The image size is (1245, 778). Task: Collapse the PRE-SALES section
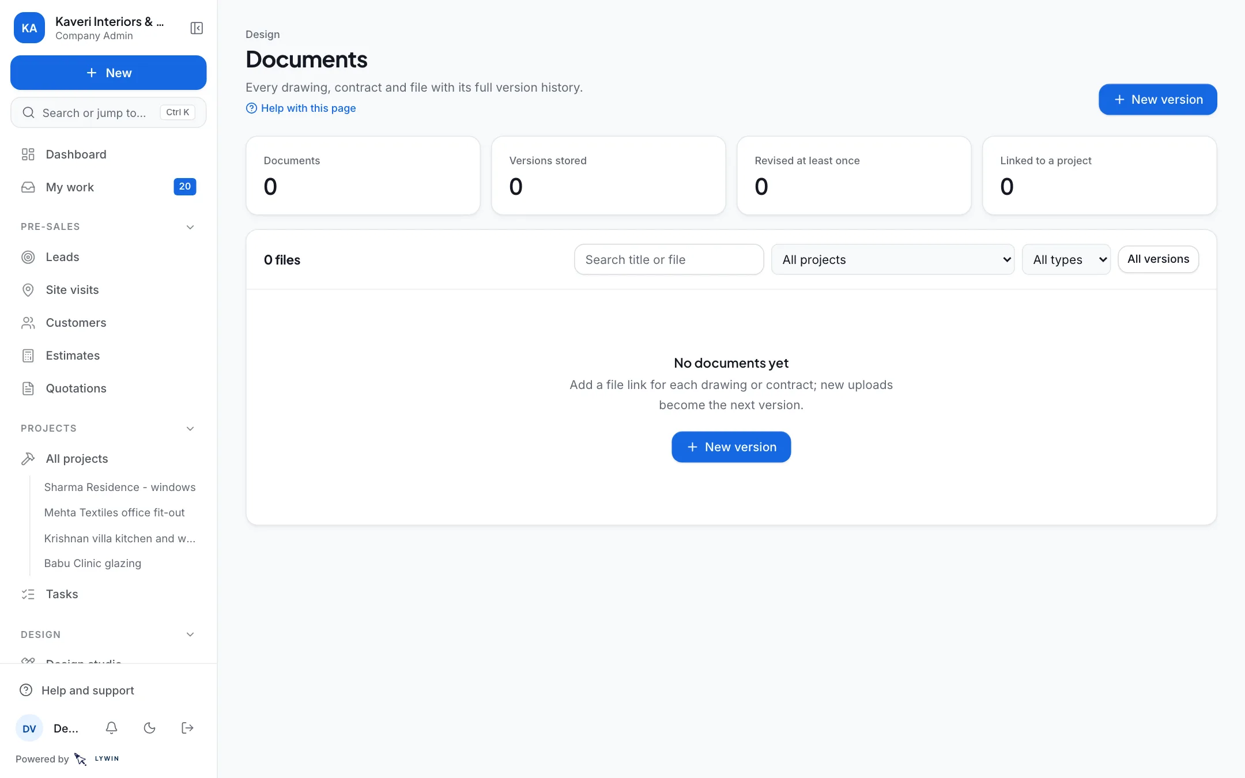(190, 227)
